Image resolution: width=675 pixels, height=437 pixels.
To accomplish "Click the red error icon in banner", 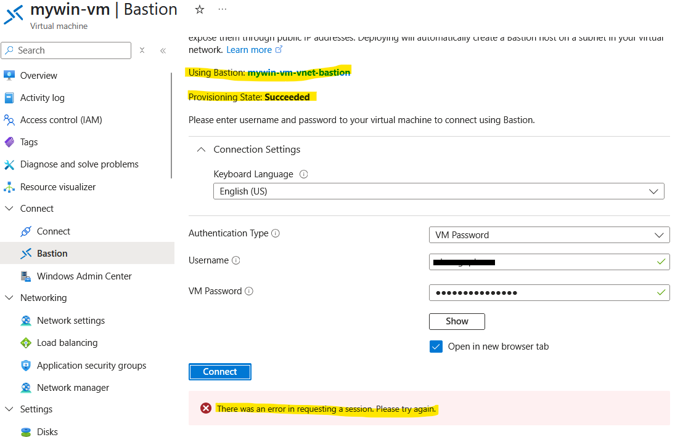I will click(206, 408).
